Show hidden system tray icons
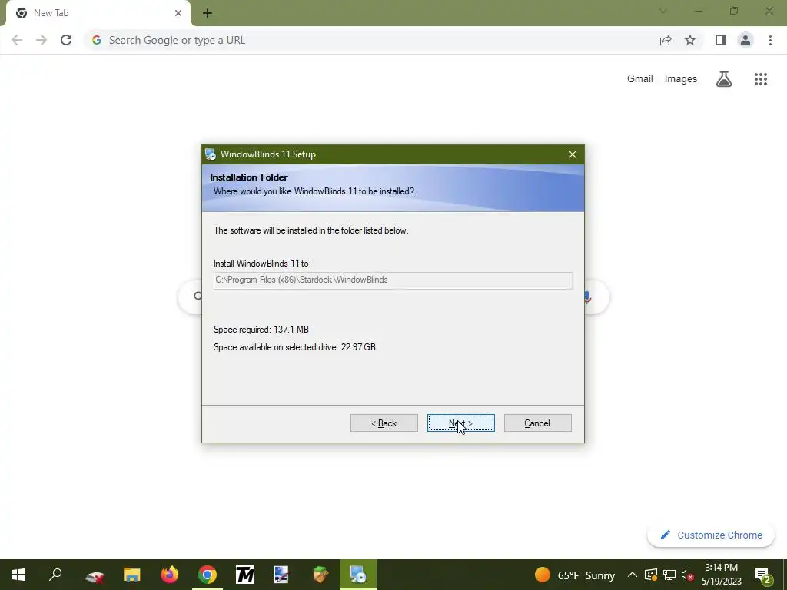787x590 pixels. pyautogui.click(x=633, y=575)
